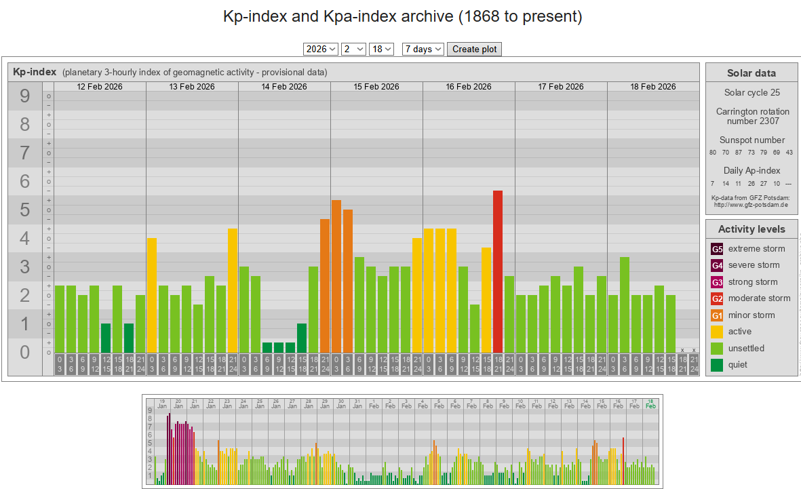
Task: Select the G3 strong storm legend icon
Action: 717,282
